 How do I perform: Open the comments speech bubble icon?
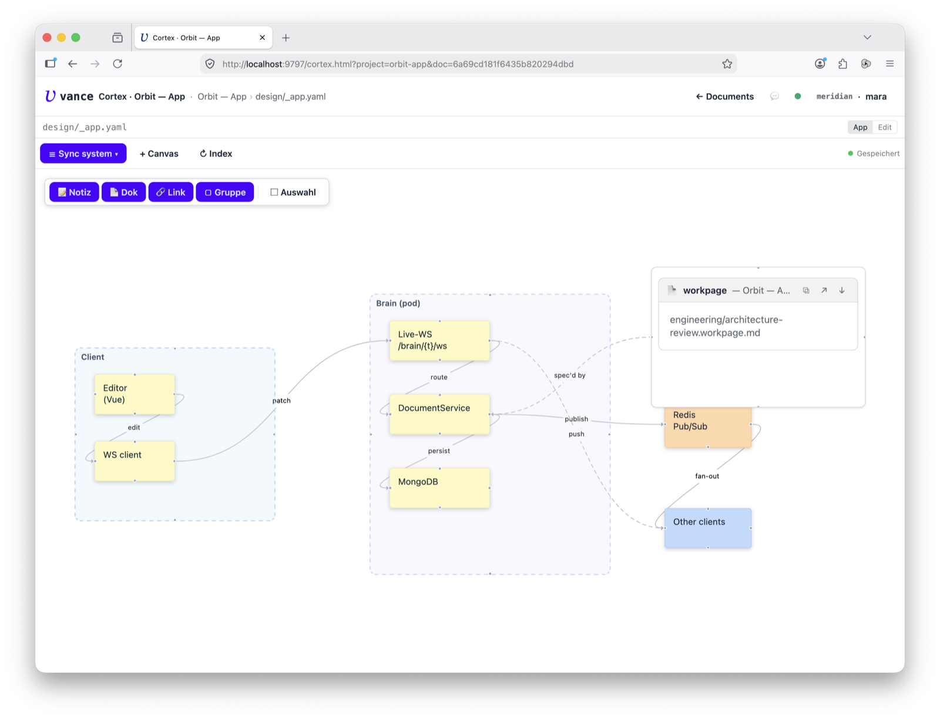pyautogui.click(x=774, y=96)
